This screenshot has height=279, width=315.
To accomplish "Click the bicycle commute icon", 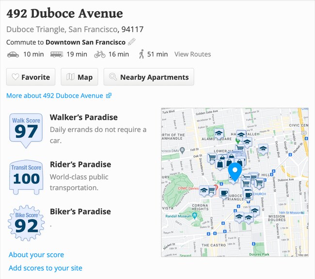I will point(100,54).
